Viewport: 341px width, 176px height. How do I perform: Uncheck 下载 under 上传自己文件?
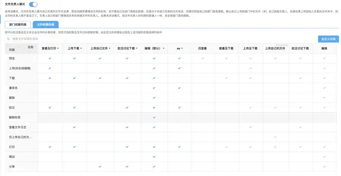pyautogui.click(x=100, y=78)
